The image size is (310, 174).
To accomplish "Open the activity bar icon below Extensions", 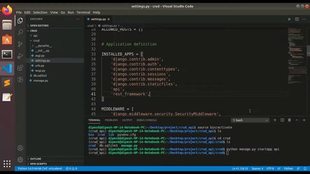I will (x=20, y=79).
